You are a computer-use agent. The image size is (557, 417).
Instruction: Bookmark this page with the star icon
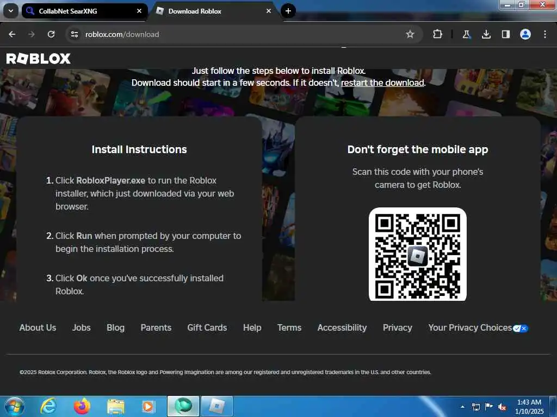(x=410, y=34)
